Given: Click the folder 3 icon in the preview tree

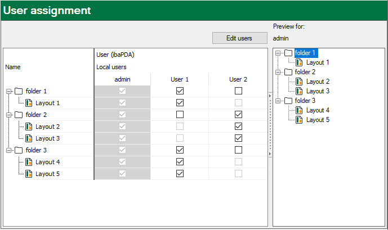Looking at the screenshot, I should click(288, 101).
